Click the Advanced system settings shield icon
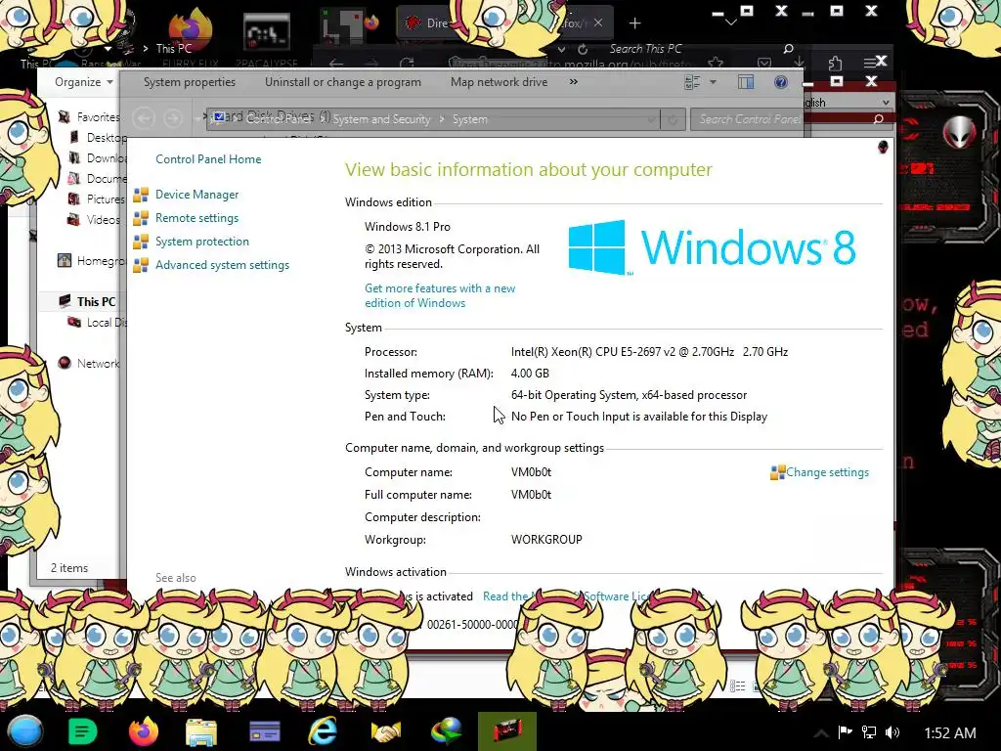1001x751 pixels. (141, 265)
